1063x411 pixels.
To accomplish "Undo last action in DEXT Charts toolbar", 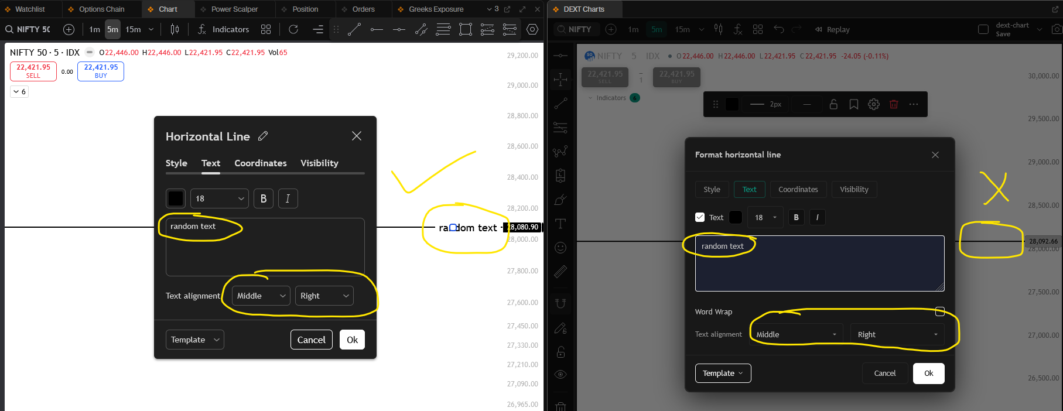I will tap(778, 29).
